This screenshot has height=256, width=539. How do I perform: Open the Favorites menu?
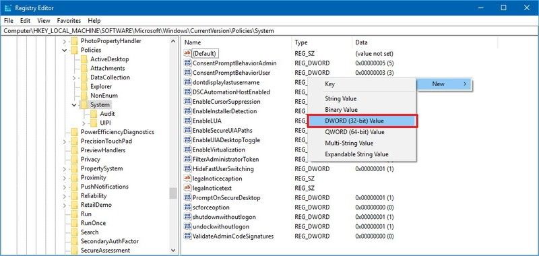coord(69,21)
